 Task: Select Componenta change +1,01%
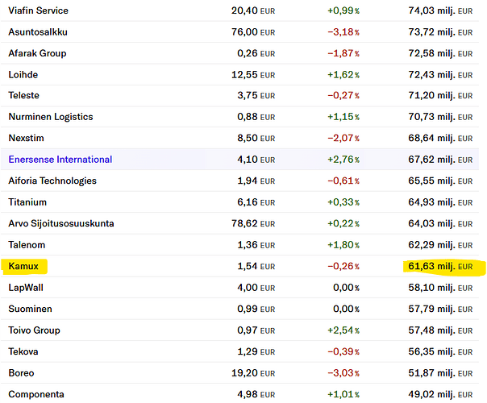343,394
